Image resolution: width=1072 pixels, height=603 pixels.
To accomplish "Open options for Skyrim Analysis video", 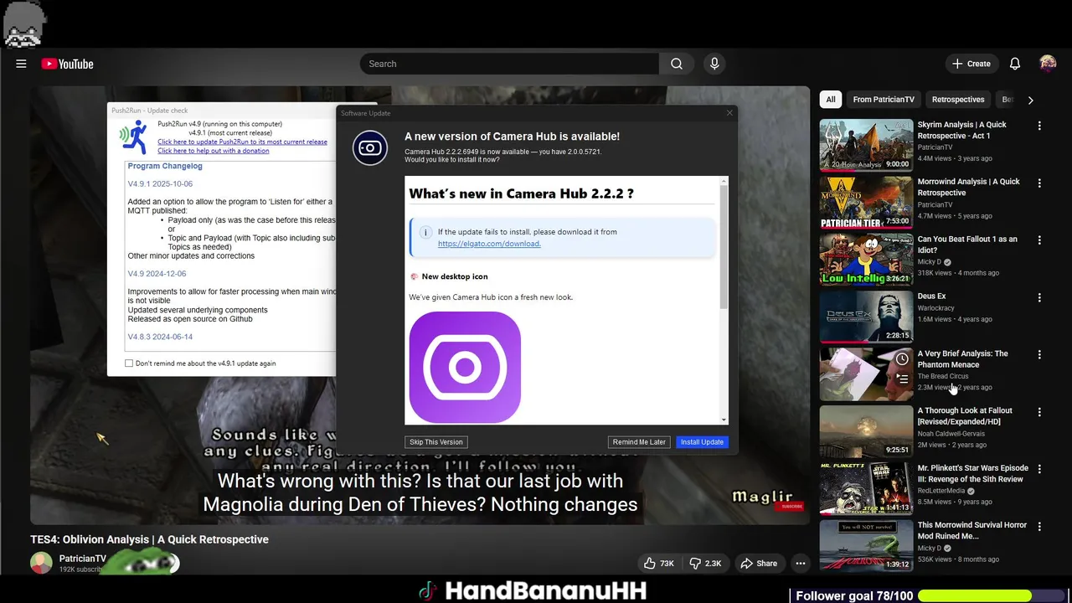I will tap(1039, 126).
